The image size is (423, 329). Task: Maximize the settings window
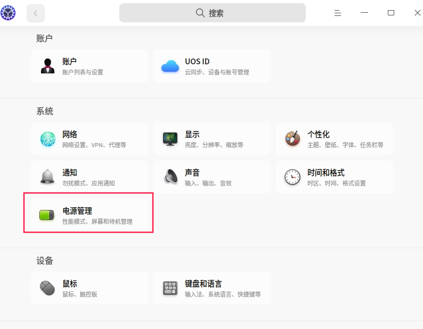point(391,13)
